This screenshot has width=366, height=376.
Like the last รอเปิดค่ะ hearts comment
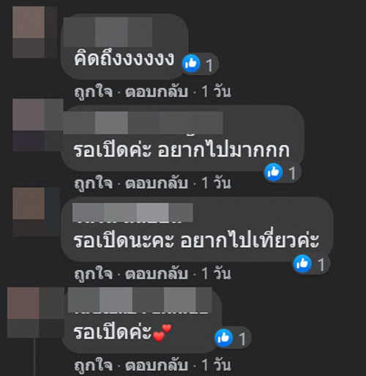click(94, 365)
